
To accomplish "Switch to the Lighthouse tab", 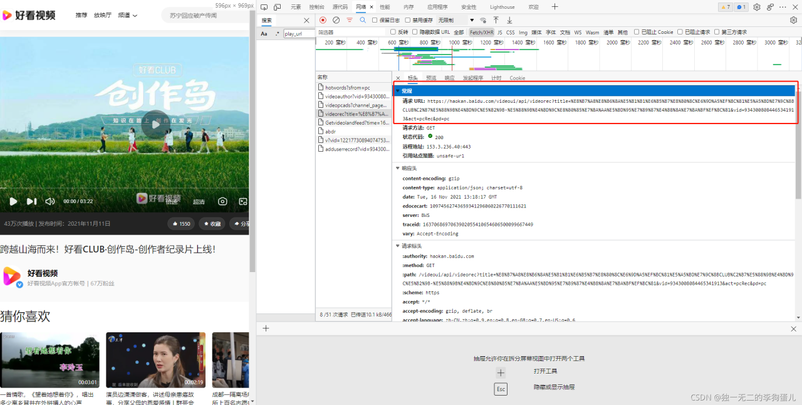I will pyautogui.click(x=502, y=7).
